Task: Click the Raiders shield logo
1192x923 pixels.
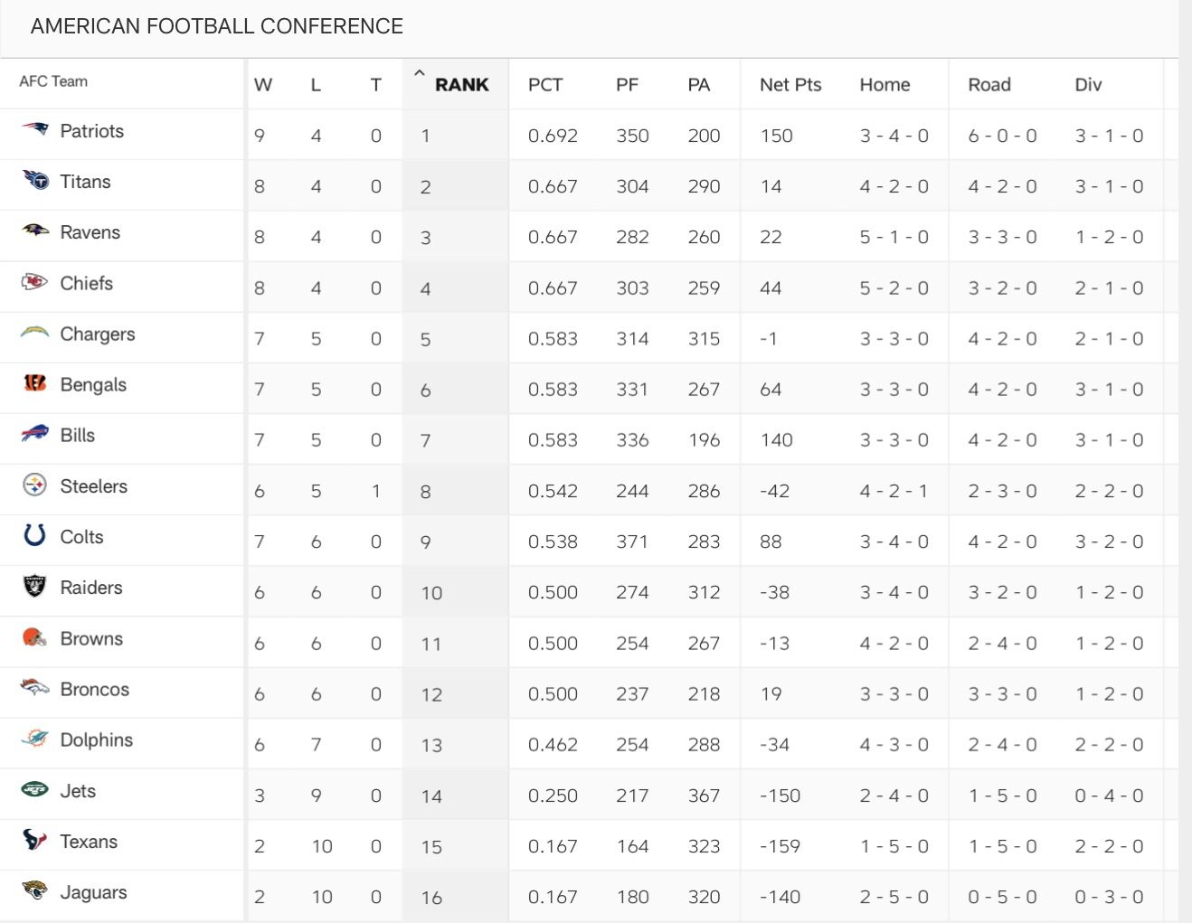Action: [x=34, y=587]
